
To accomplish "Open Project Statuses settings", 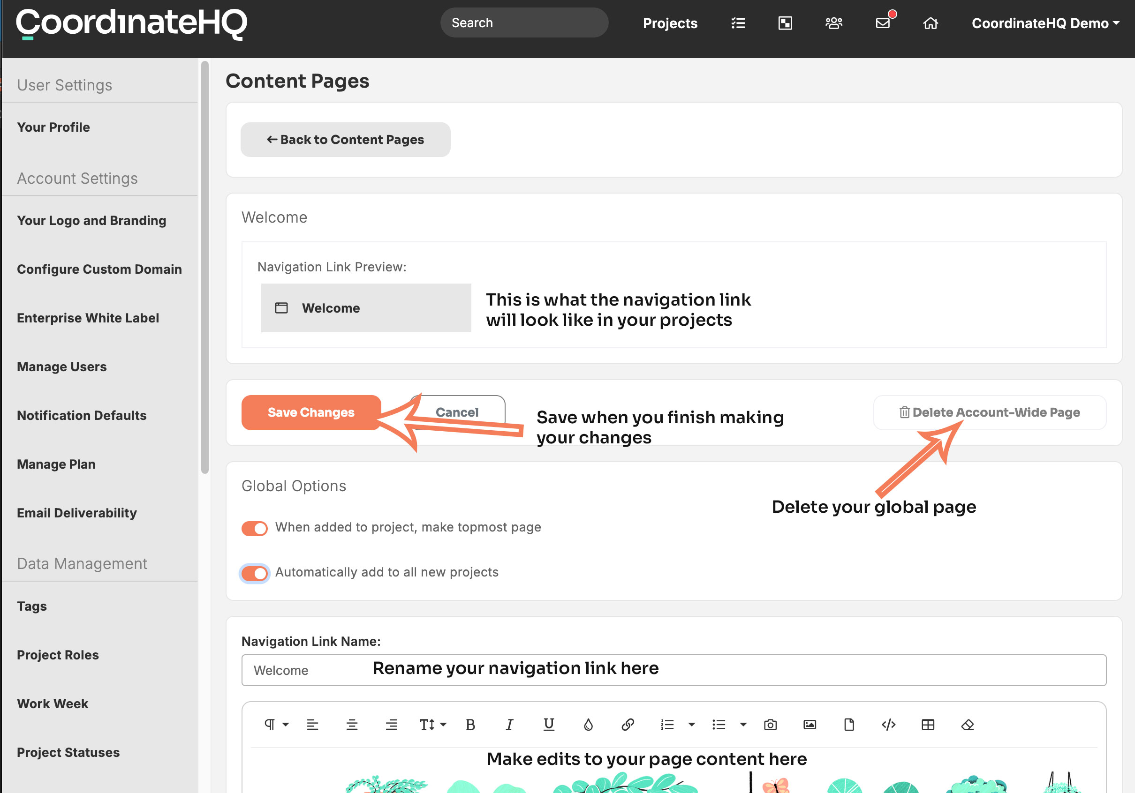I will tap(68, 753).
